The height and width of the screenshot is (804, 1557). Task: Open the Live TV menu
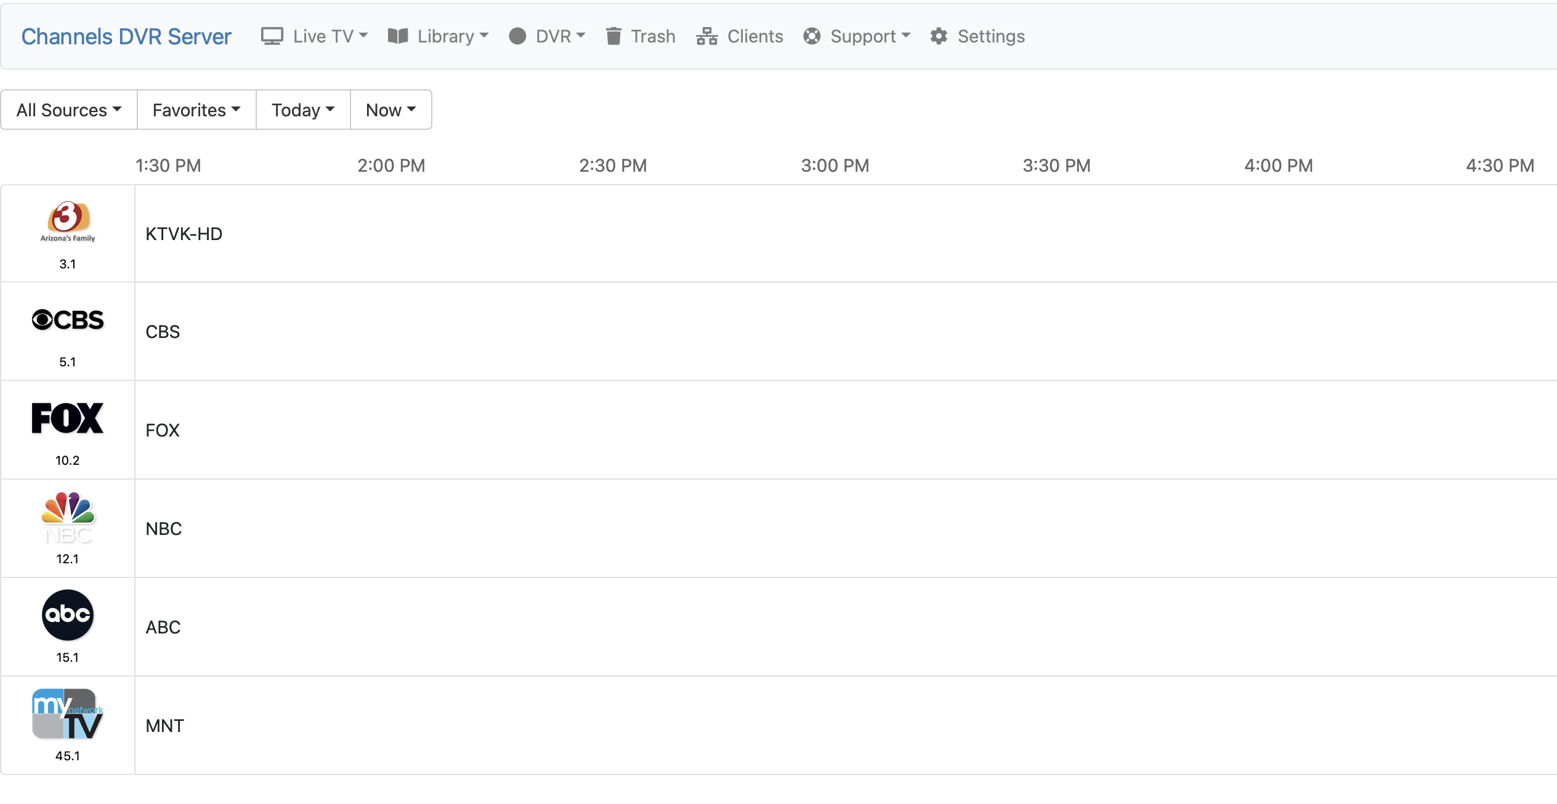point(314,36)
